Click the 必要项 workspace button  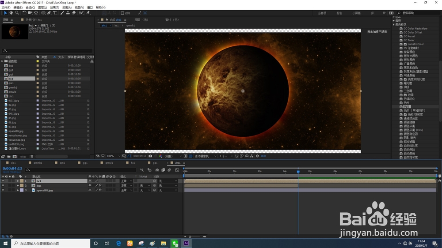[322, 13]
